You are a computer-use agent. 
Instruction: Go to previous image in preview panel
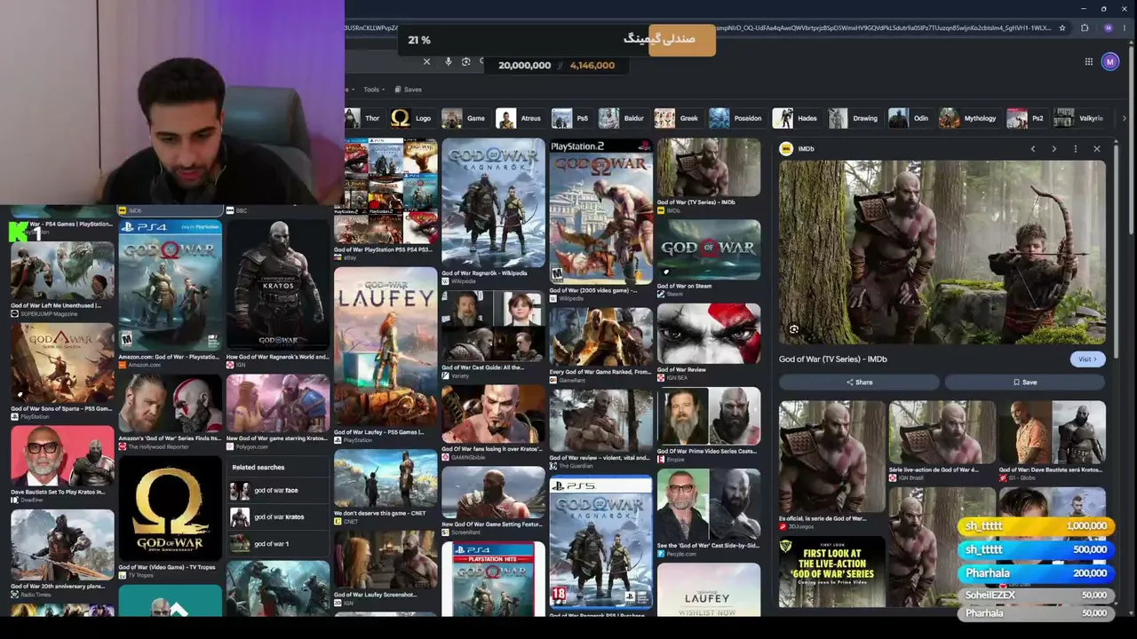tap(1032, 149)
